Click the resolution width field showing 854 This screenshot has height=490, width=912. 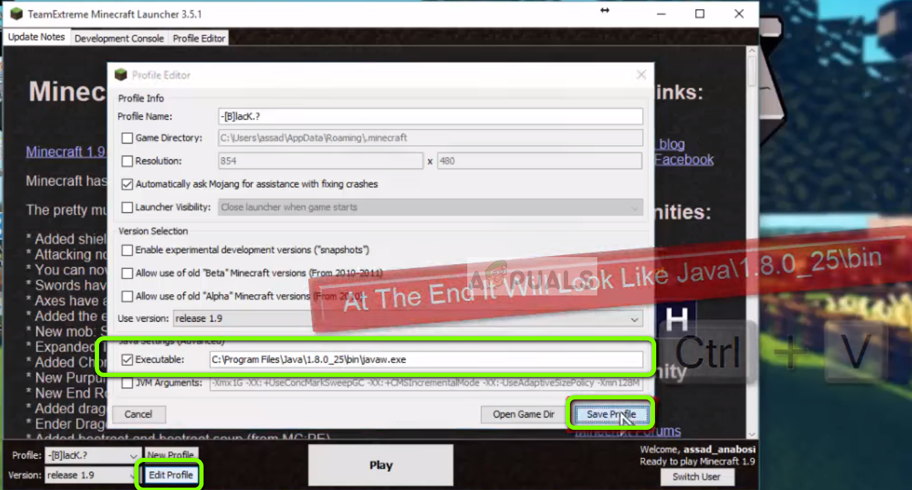click(320, 161)
